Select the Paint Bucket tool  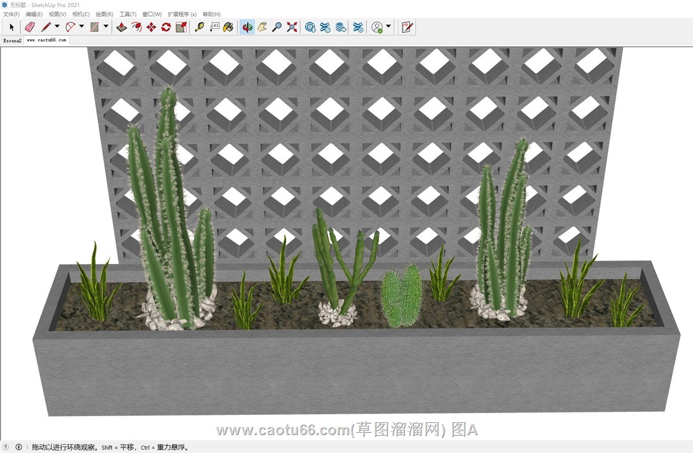[x=229, y=27]
